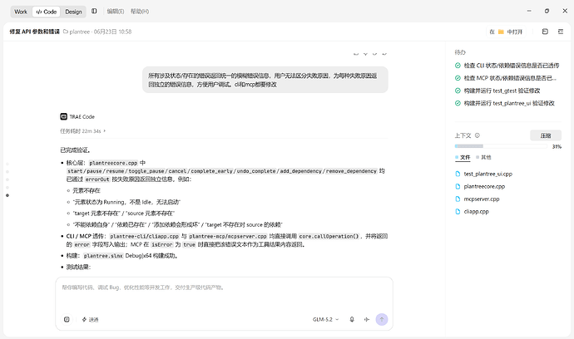Click the errorOut inline code
The width and height of the screenshot is (574, 339).
97,179
